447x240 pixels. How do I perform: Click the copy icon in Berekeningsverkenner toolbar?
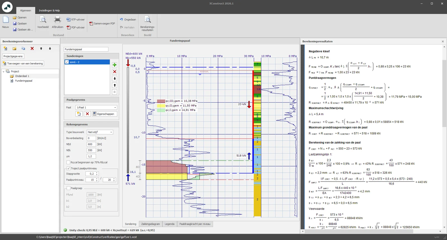point(23,49)
